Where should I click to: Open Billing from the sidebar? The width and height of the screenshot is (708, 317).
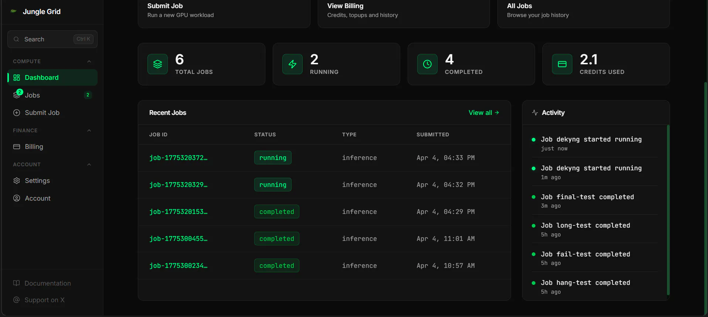(x=52, y=147)
